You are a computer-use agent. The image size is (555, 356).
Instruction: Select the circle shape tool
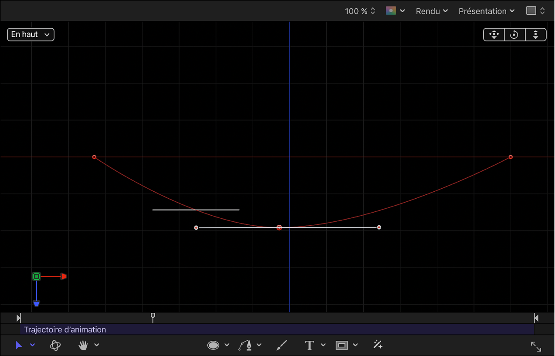pyautogui.click(x=213, y=345)
